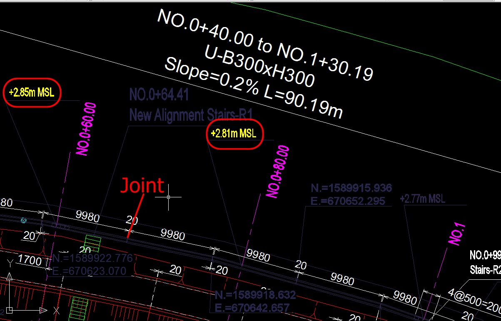Viewport: 501px width, 321px height.
Task: Click the 'New Alignment Stairs-R1' label
Action: pos(191,114)
